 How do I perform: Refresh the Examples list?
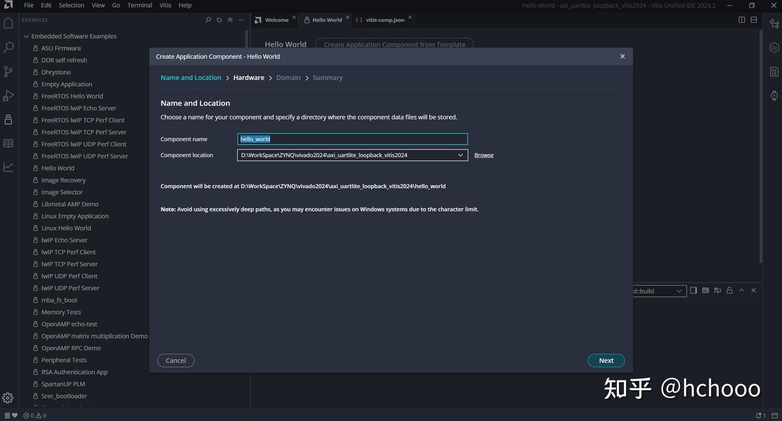tap(219, 20)
